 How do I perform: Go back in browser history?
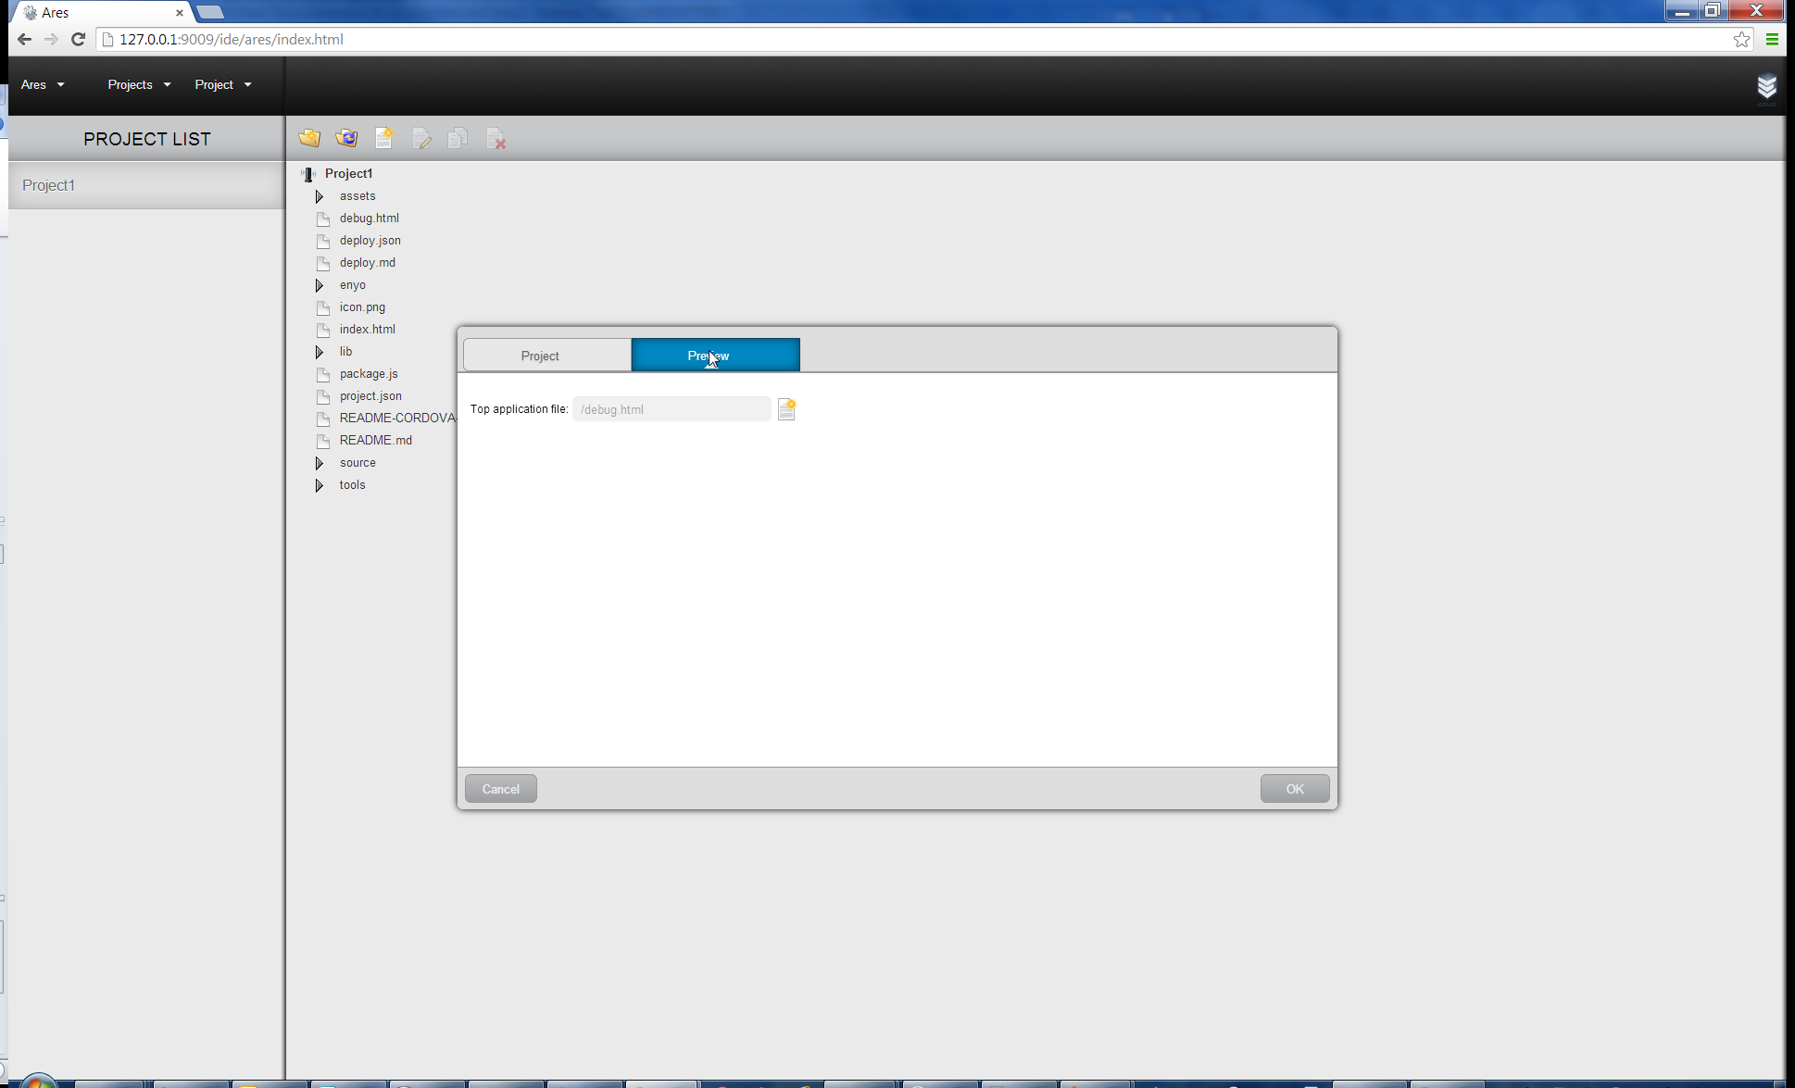[x=25, y=39]
